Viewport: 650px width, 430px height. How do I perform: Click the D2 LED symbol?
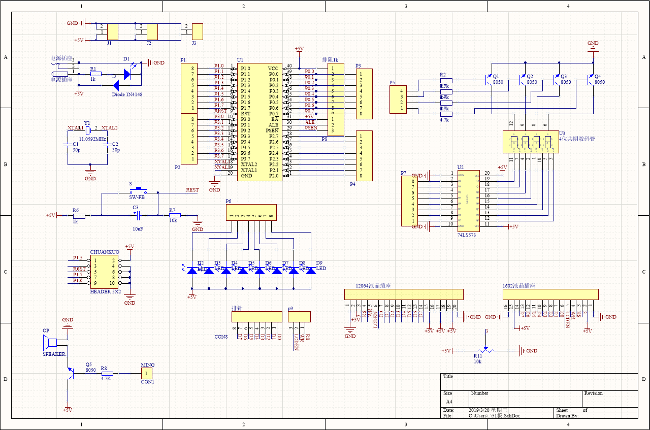192,271
